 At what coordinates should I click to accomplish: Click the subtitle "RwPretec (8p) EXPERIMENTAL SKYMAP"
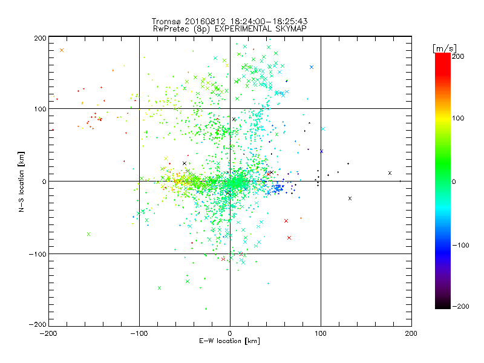coord(230,29)
